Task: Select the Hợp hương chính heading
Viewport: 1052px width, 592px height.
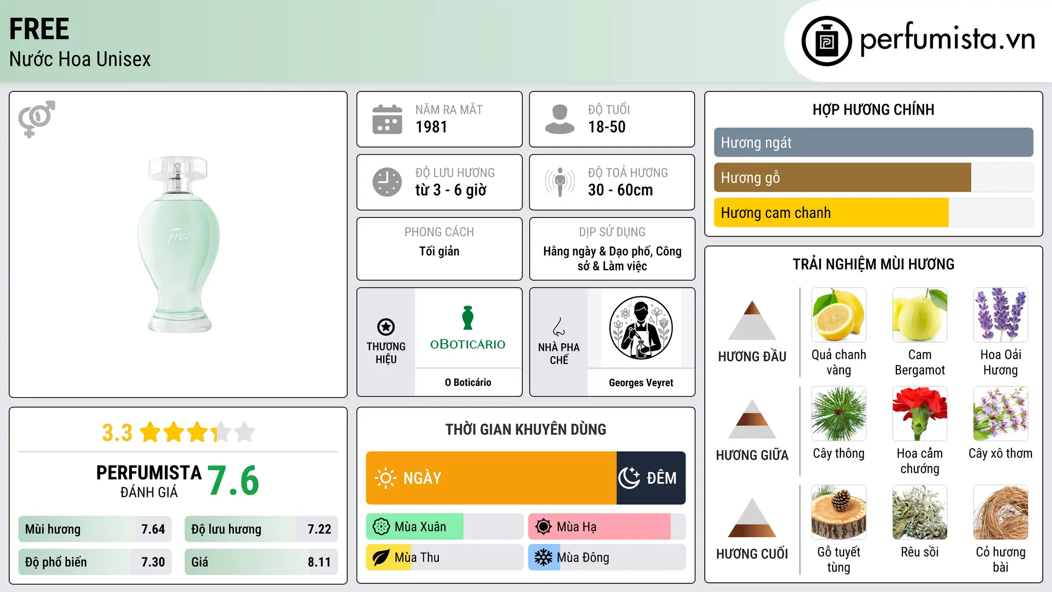Action: point(873,109)
